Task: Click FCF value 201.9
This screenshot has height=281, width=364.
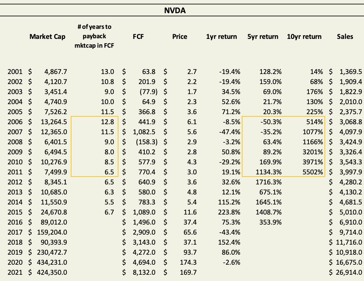Action: point(147,82)
